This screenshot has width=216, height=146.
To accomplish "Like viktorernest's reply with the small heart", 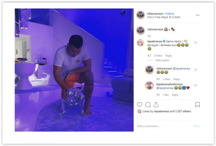I will 195,70.
